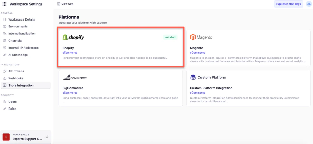Click the Internationalization translate icon
313x144 pixels.
[5, 34]
